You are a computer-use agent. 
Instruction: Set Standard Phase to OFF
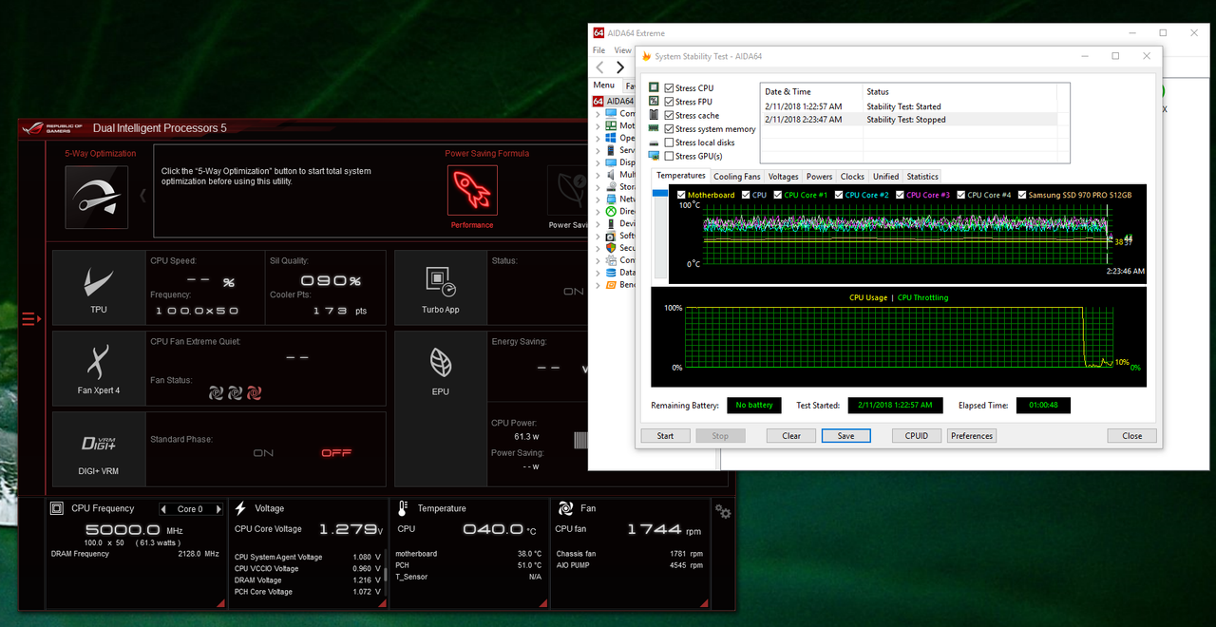coord(336,453)
